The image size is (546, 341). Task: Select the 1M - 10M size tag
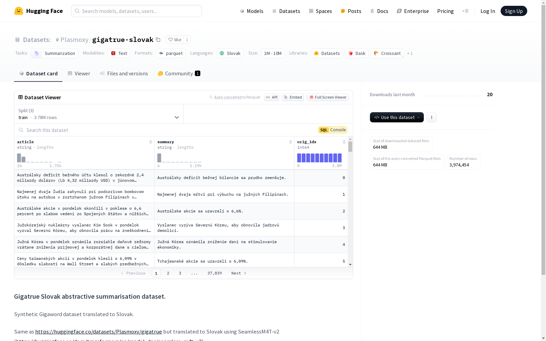coord(273,53)
